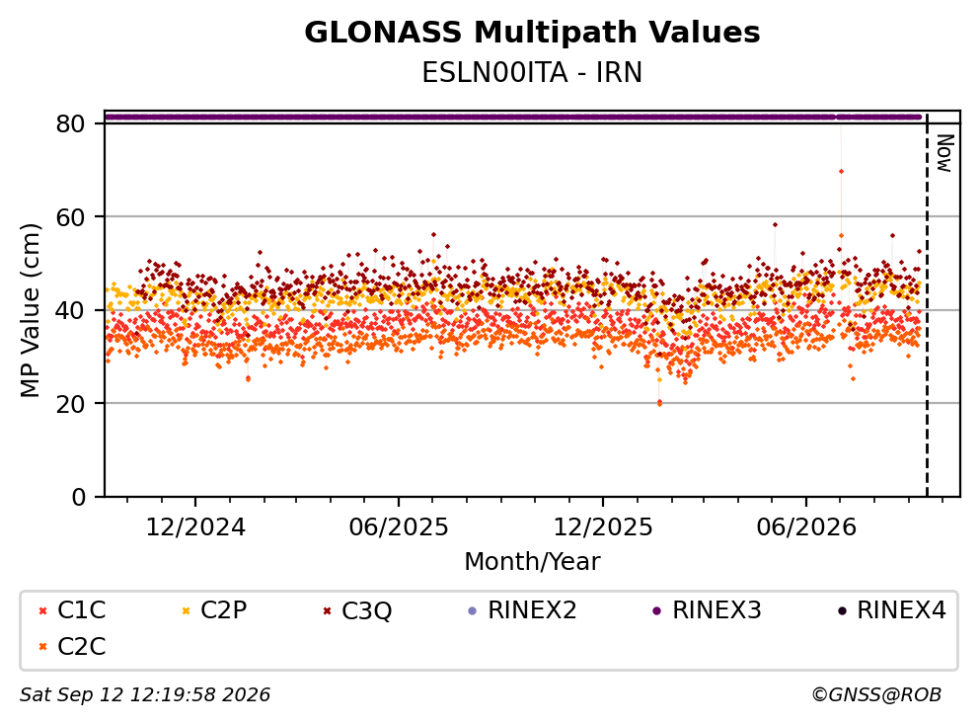This screenshot has height=725, width=980.
Task: Click the GNSS@ROB copyright text
Action: click(876, 694)
